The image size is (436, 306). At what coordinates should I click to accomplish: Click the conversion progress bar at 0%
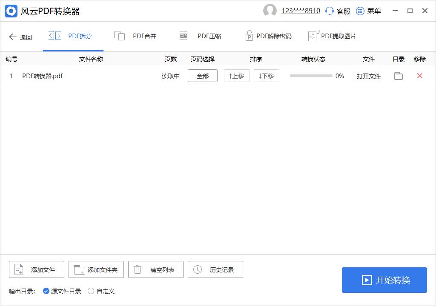pyautogui.click(x=311, y=76)
